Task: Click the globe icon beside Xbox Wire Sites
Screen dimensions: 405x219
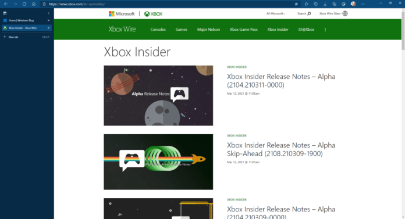Action: tap(345, 14)
